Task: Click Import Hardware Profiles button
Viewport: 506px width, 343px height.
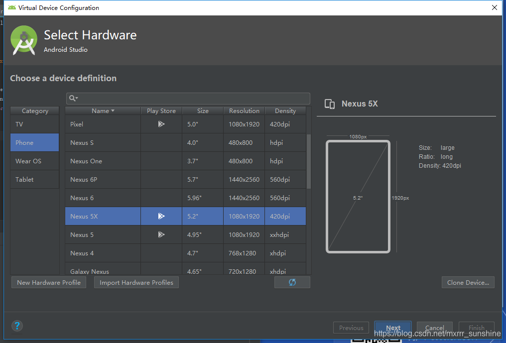Action: 136,282
